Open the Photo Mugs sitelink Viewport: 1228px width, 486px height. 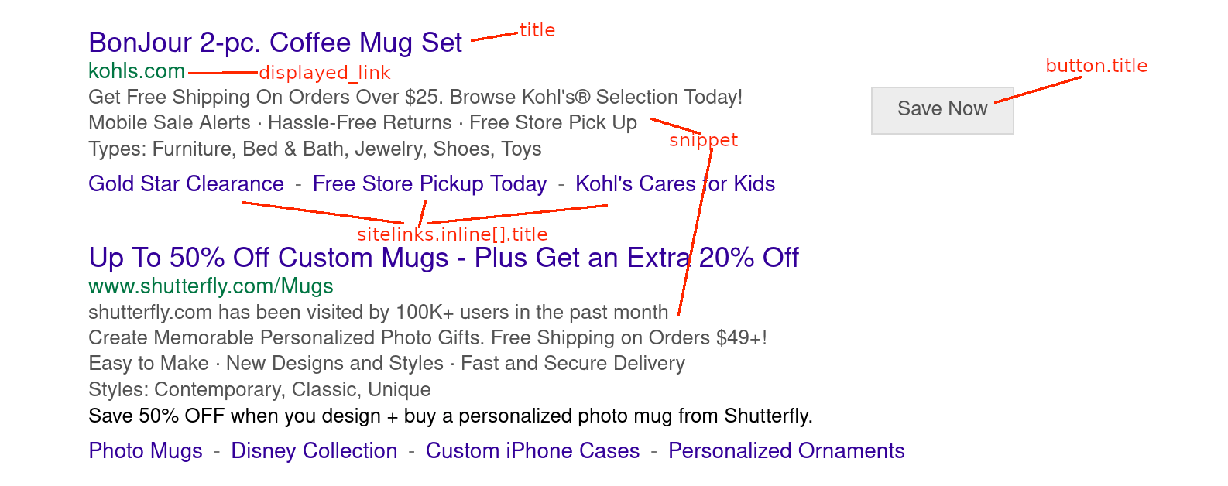coord(146,450)
